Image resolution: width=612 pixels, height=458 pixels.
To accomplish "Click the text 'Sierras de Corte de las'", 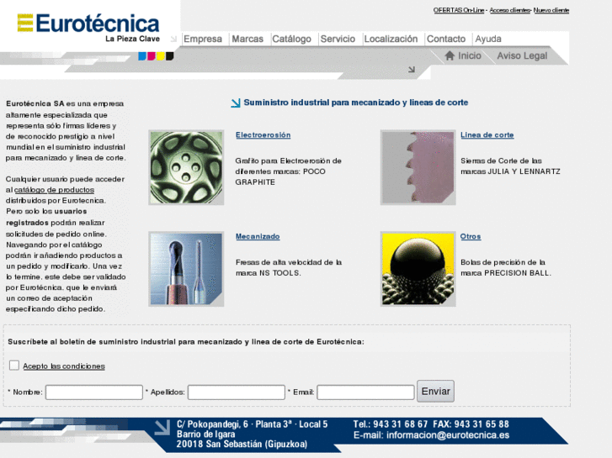I will 501,161.
